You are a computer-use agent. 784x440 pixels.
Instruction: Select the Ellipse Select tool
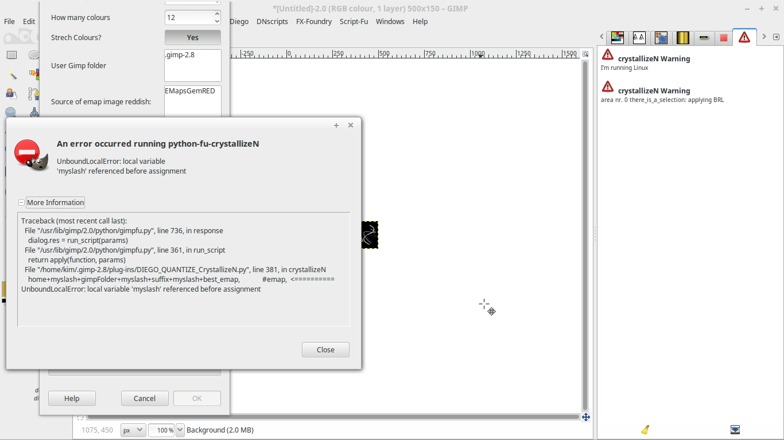(x=34, y=55)
